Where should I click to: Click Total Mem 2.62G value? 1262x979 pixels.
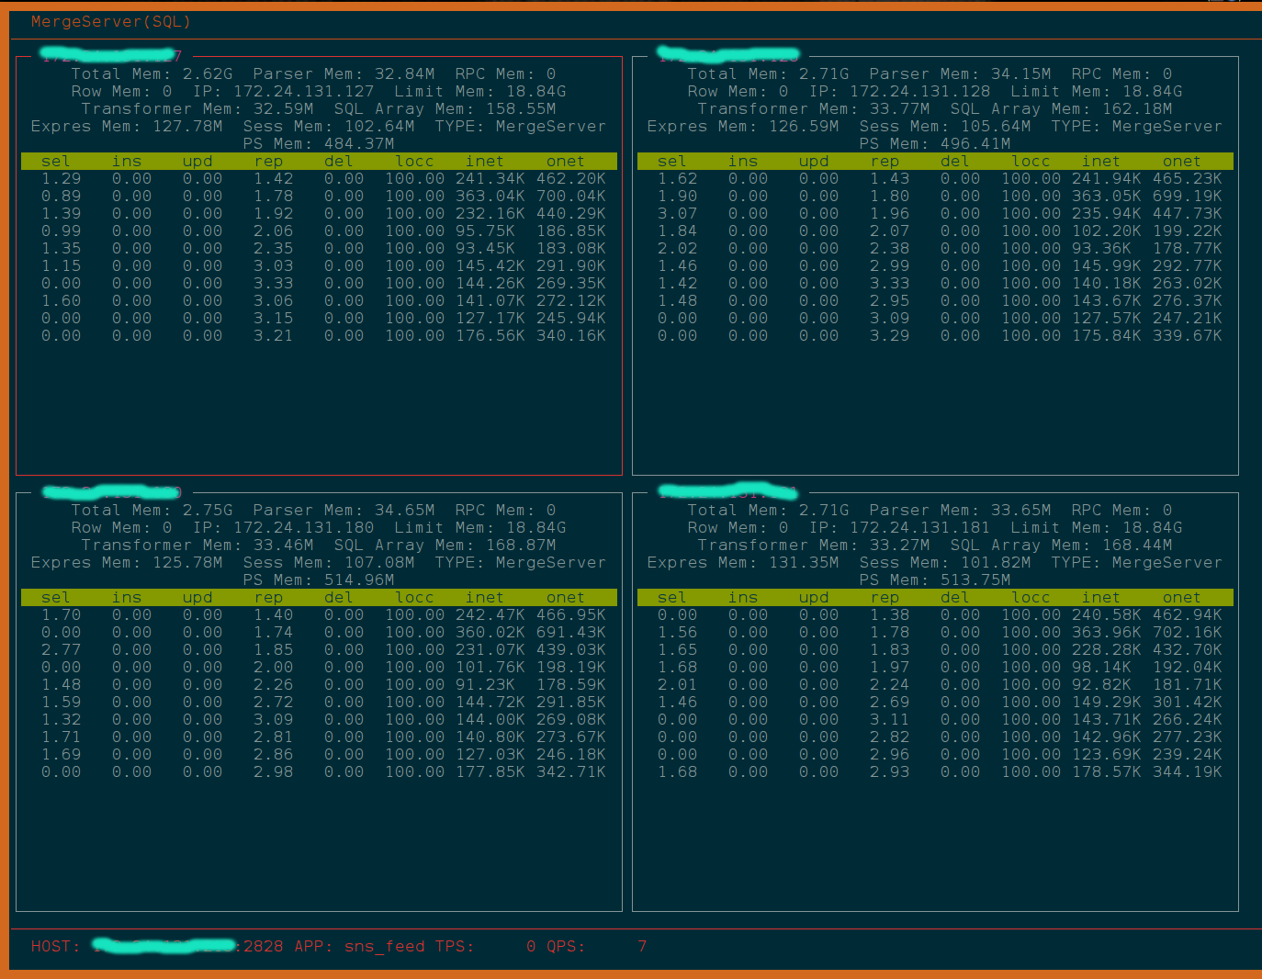pos(208,73)
